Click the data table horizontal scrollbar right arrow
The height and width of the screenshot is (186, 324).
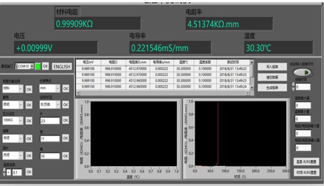(x=248, y=93)
